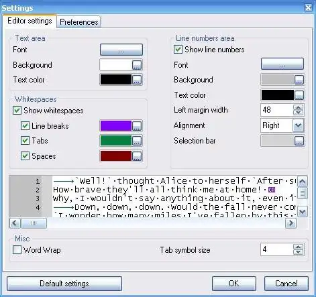Screen dimensions: 316x297
Task: Click line number 4 in preview
Action: pos(38,207)
